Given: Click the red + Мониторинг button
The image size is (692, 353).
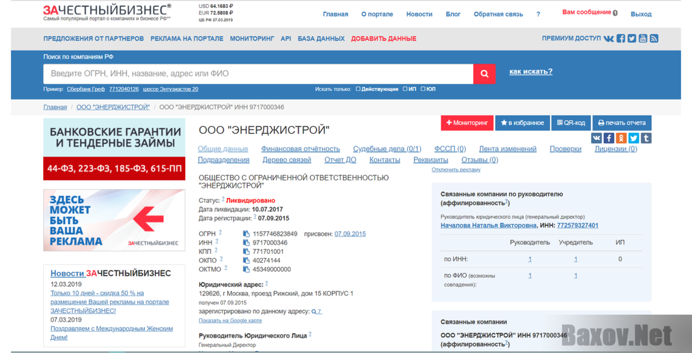Looking at the screenshot, I should 467,123.
